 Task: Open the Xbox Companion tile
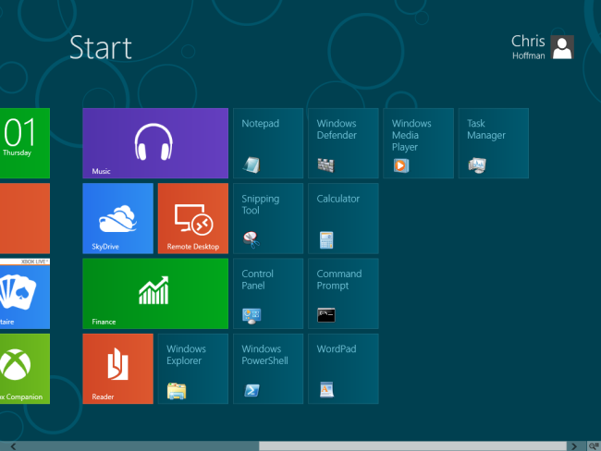[x=25, y=369]
